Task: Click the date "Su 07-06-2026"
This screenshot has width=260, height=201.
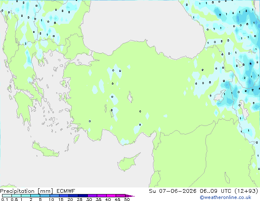Action: [x=173, y=191]
